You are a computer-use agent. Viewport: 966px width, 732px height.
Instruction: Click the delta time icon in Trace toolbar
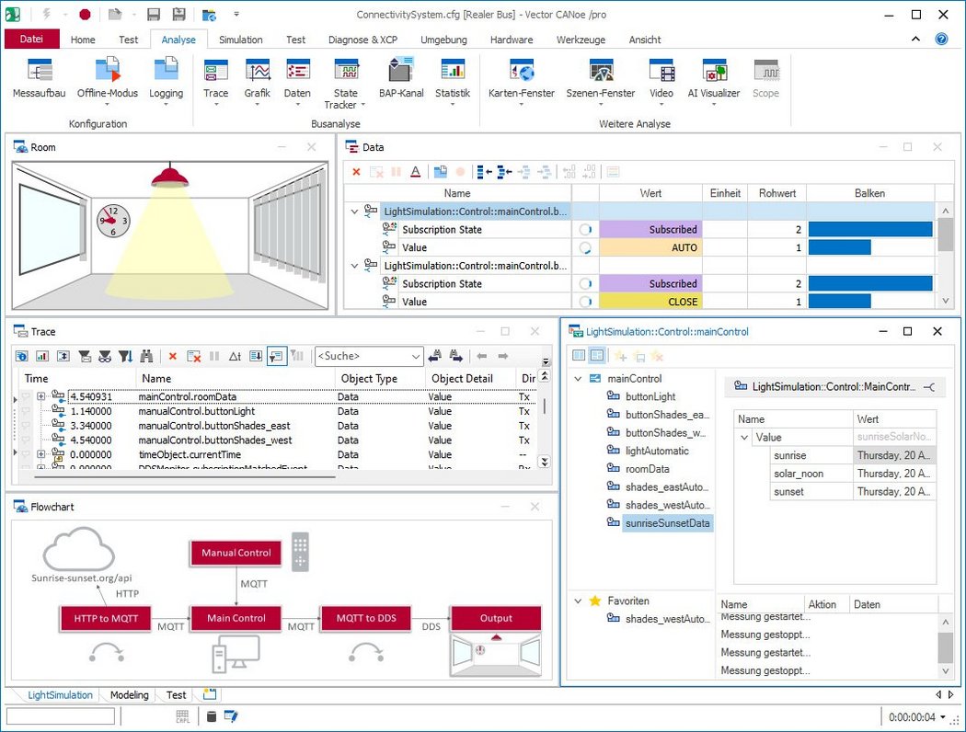(x=235, y=356)
